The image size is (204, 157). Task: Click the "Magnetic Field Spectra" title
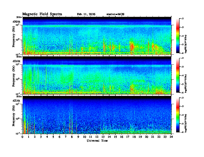point(42,14)
